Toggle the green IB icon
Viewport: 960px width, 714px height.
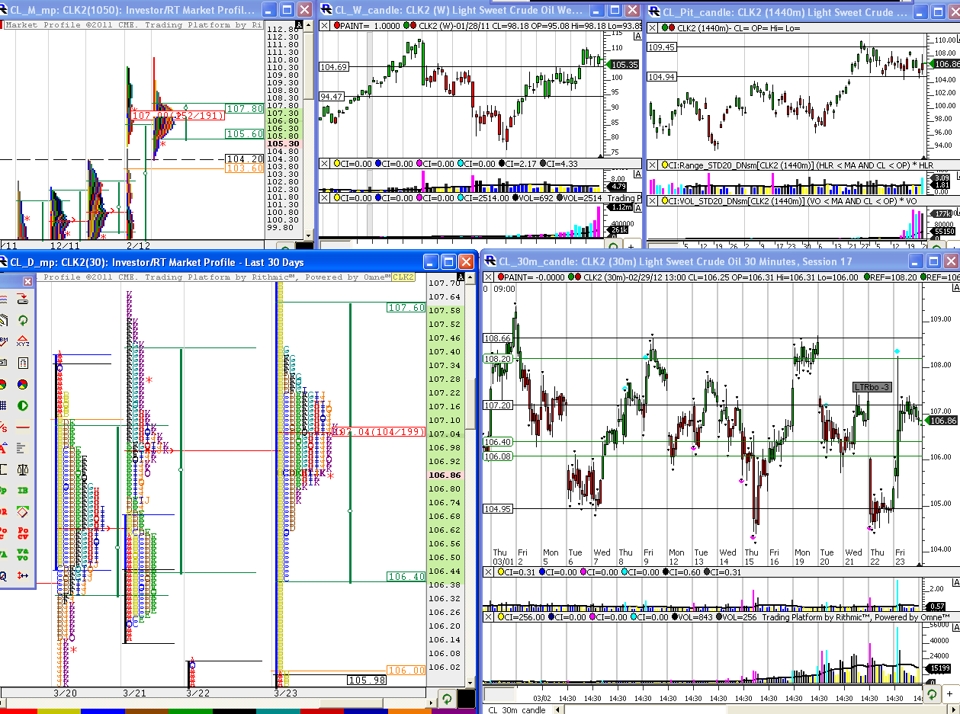click(23, 491)
